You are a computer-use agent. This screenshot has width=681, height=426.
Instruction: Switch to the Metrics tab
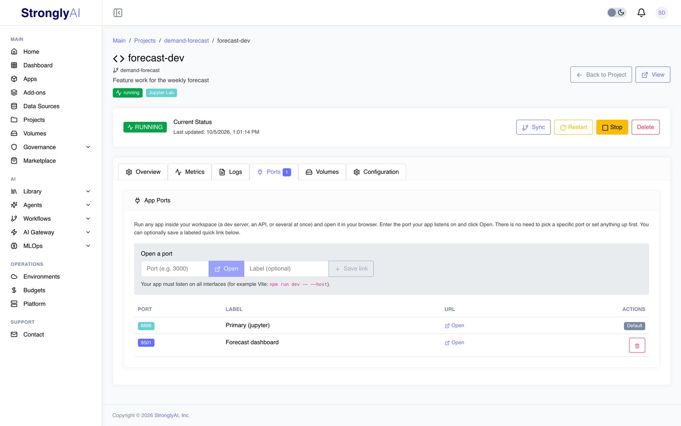189,172
